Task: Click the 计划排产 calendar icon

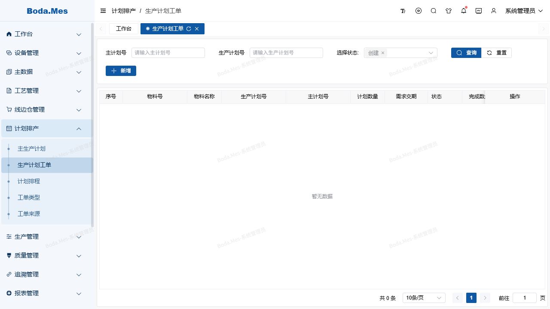Action: (x=9, y=128)
